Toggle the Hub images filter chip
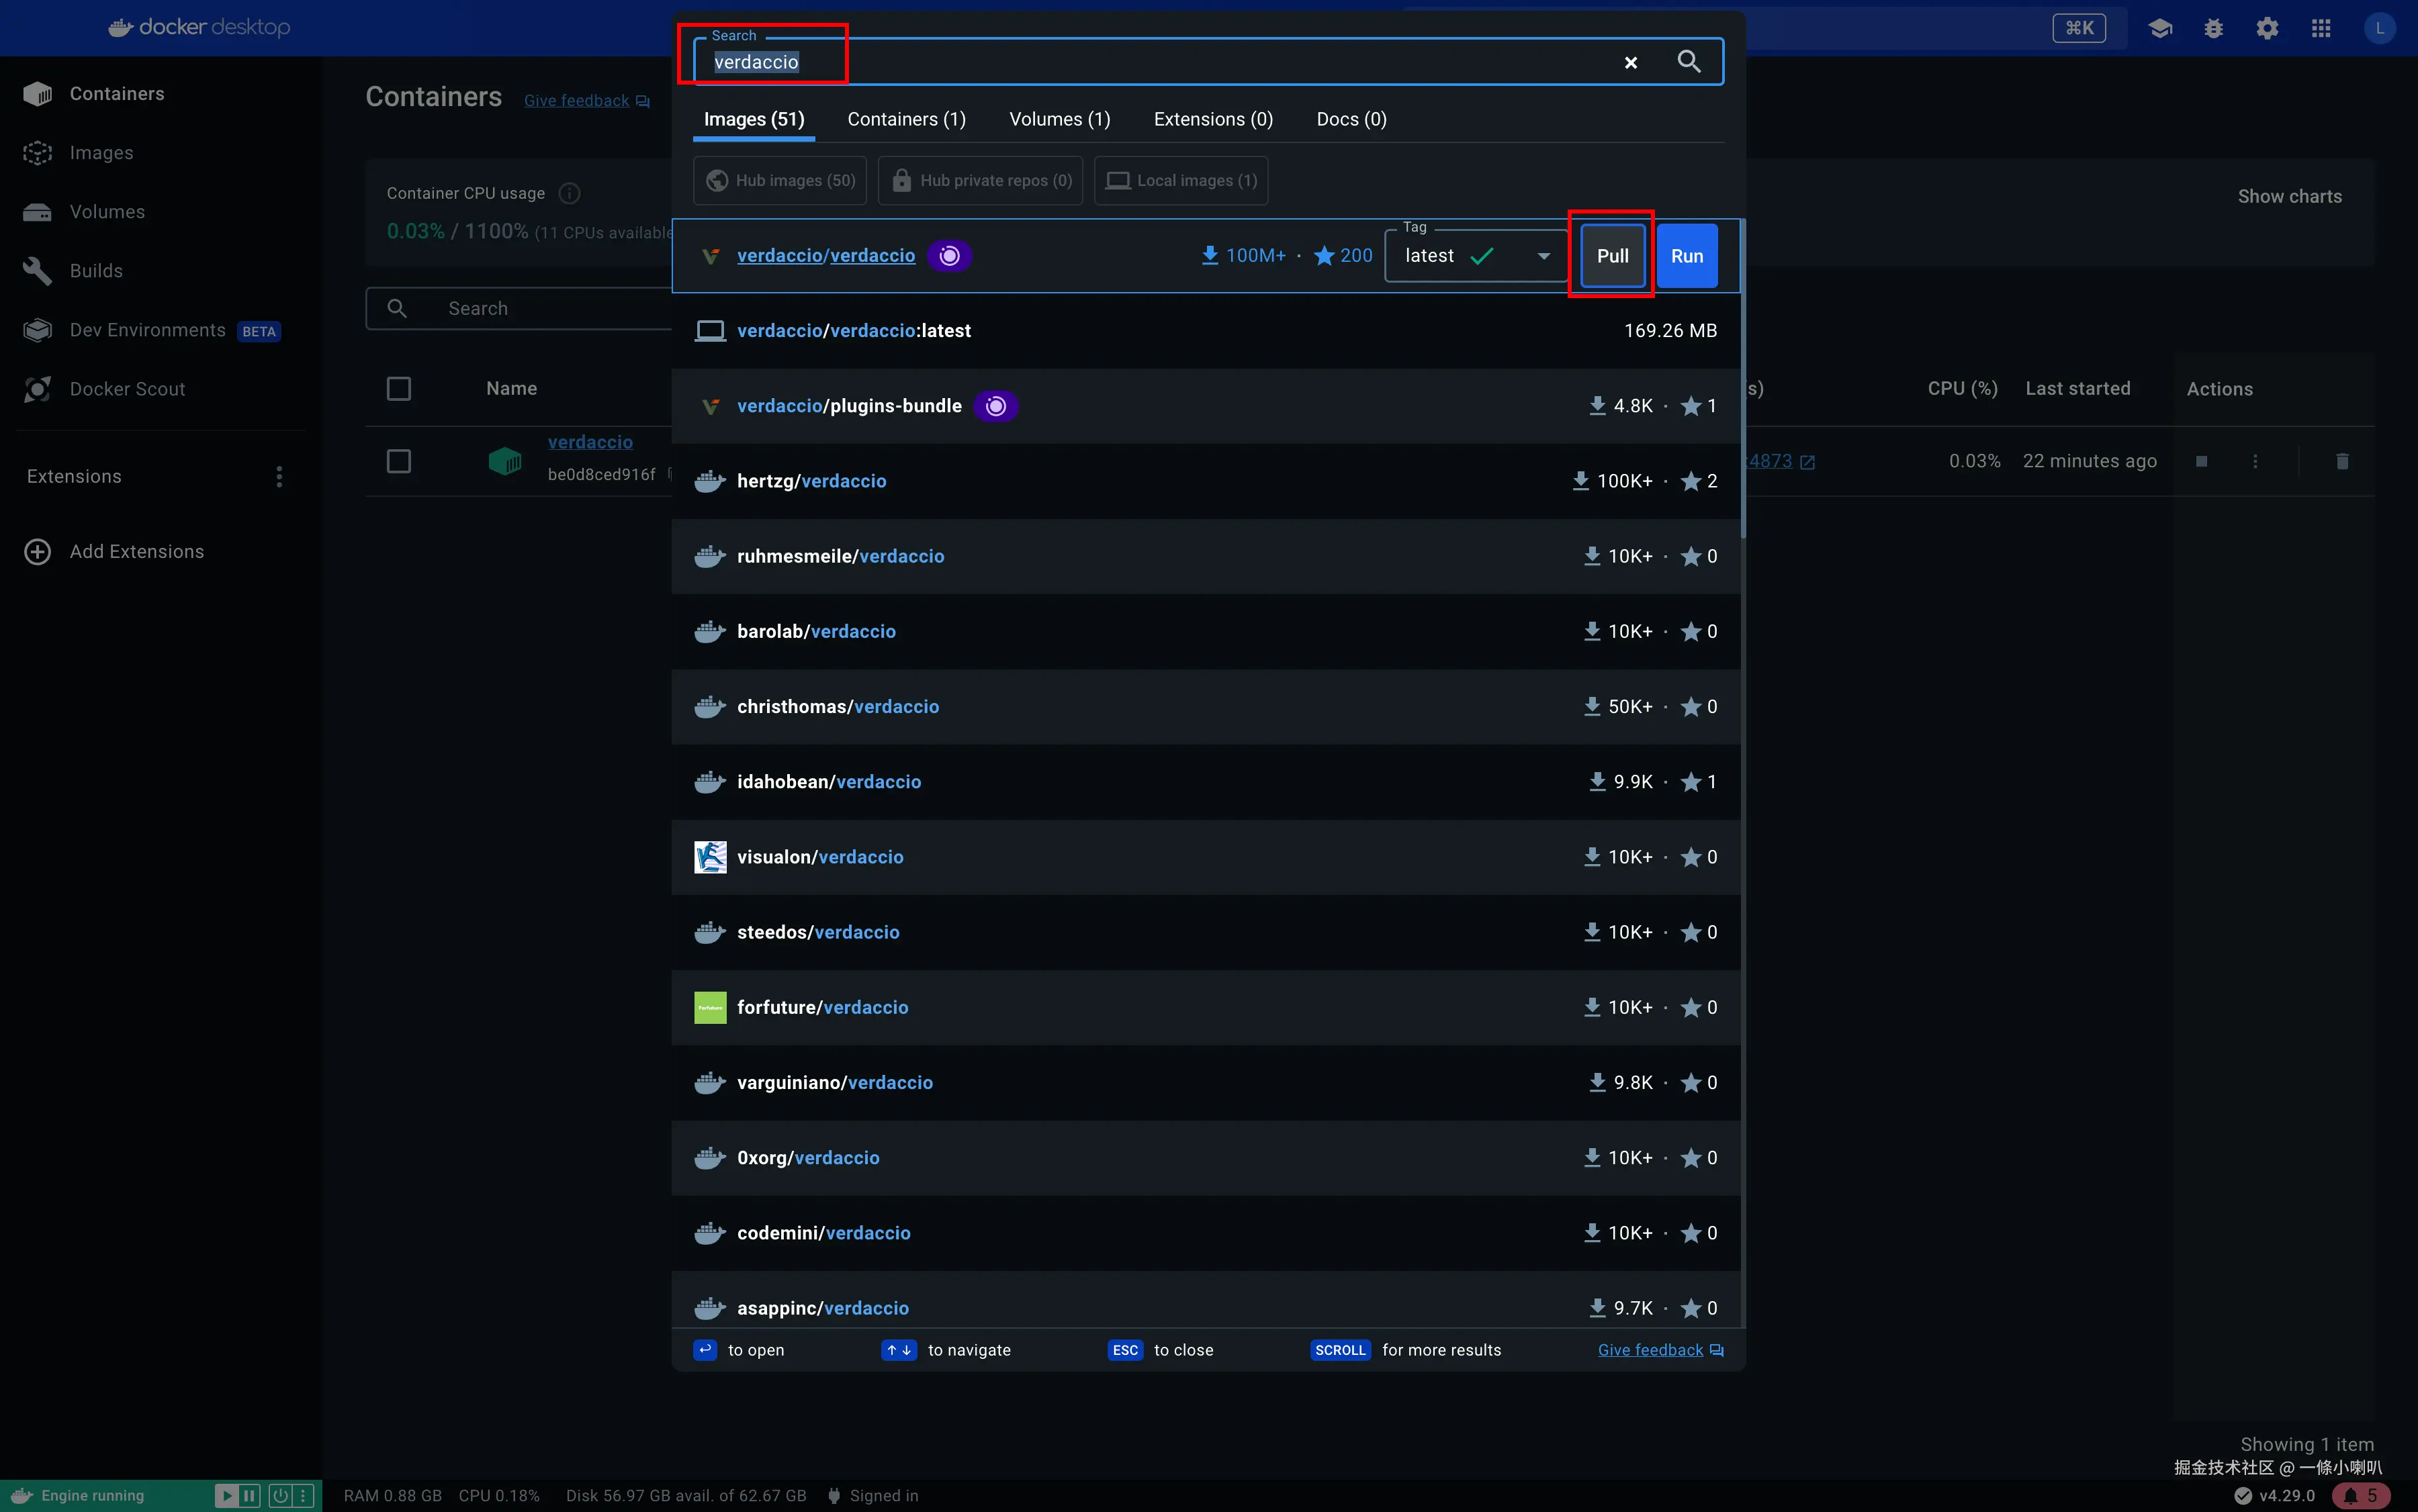 pyautogui.click(x=780, y=180)
